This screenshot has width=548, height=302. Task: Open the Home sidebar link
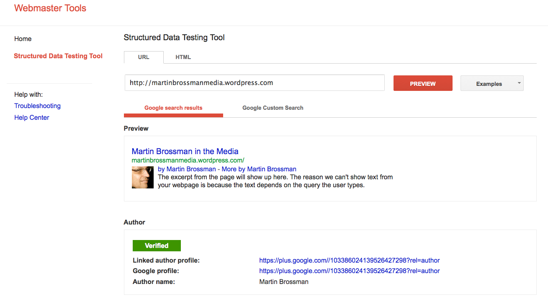[23, 39]
